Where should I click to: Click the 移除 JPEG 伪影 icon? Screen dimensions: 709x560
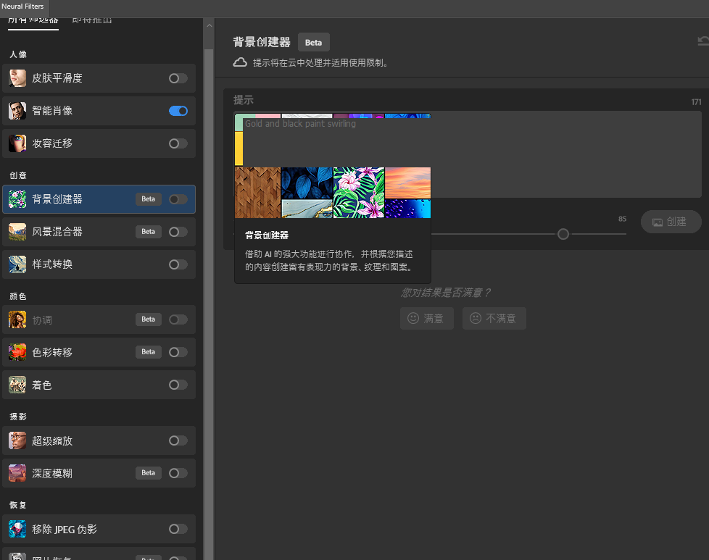tap(17, 529)
